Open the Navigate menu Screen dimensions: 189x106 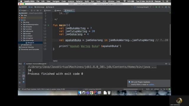(x=56, y=1)
